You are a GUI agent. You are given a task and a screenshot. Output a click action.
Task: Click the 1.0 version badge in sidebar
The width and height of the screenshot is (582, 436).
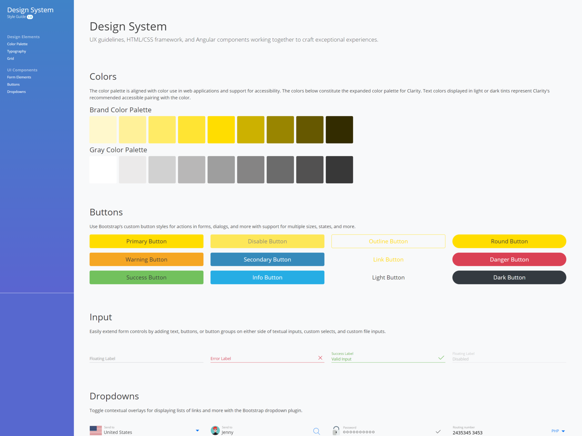point(29,17)
